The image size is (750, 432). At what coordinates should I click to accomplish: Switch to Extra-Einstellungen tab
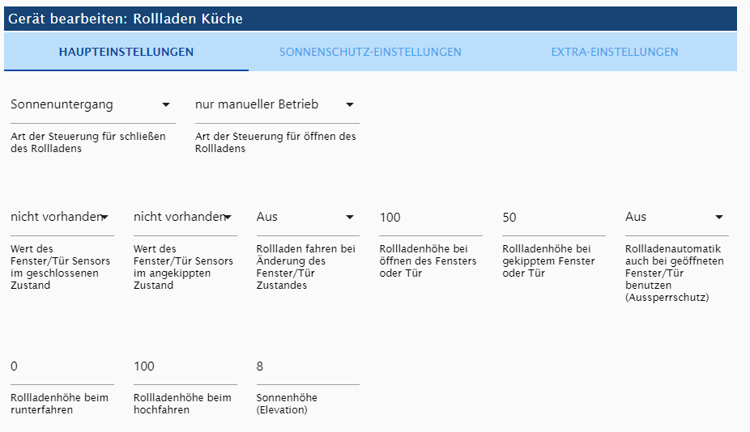click(615, 52)
